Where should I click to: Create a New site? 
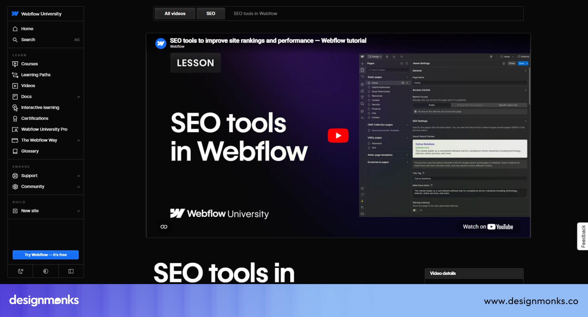[x=46, y=211]
